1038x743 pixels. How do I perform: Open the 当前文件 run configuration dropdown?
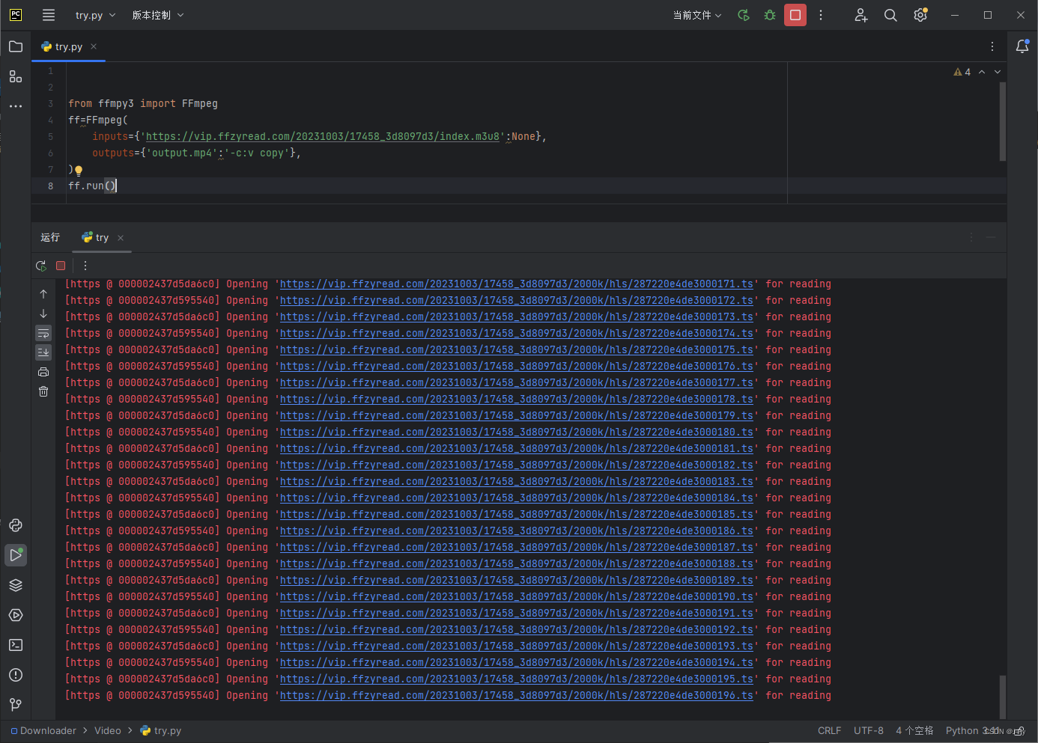[x=697, y=15]
